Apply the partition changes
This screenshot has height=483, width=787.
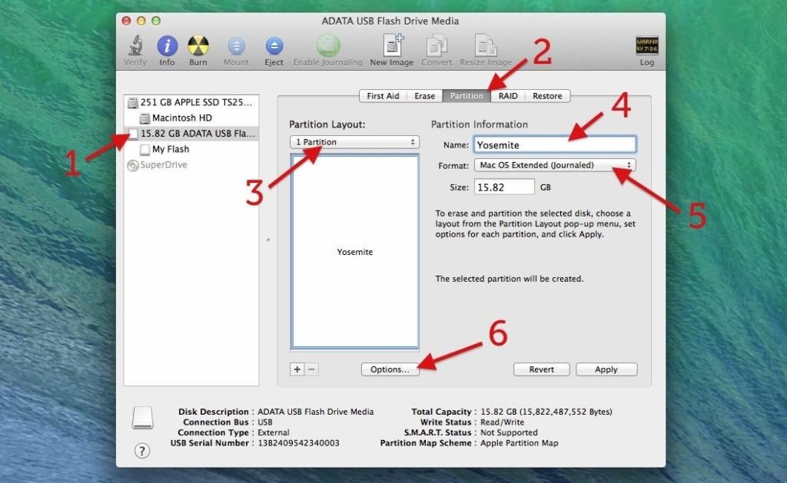point(606,369)
